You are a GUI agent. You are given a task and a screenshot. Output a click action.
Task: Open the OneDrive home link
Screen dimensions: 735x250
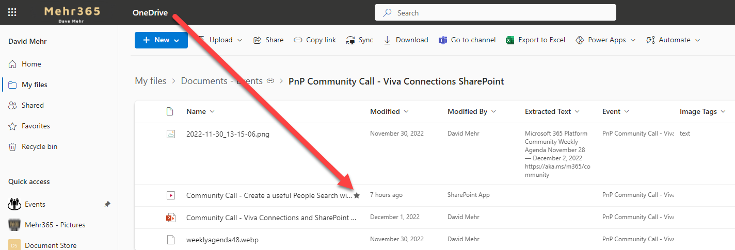pos(150,12)
